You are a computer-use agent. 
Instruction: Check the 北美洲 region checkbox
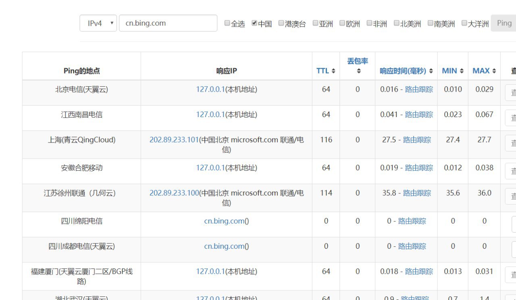click(397, 23)
